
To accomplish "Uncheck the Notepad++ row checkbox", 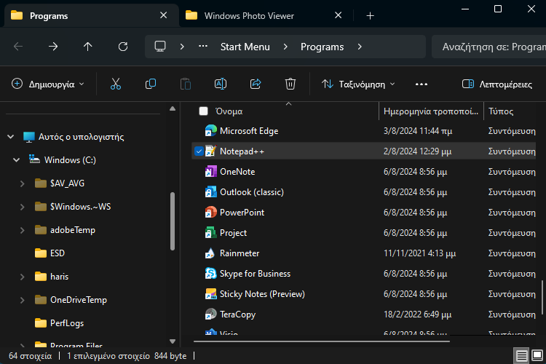I will click(x=199, y=151).
